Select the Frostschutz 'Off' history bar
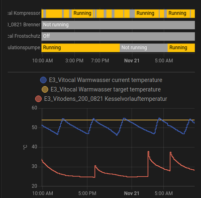201x198 pixels. point(118,36)
